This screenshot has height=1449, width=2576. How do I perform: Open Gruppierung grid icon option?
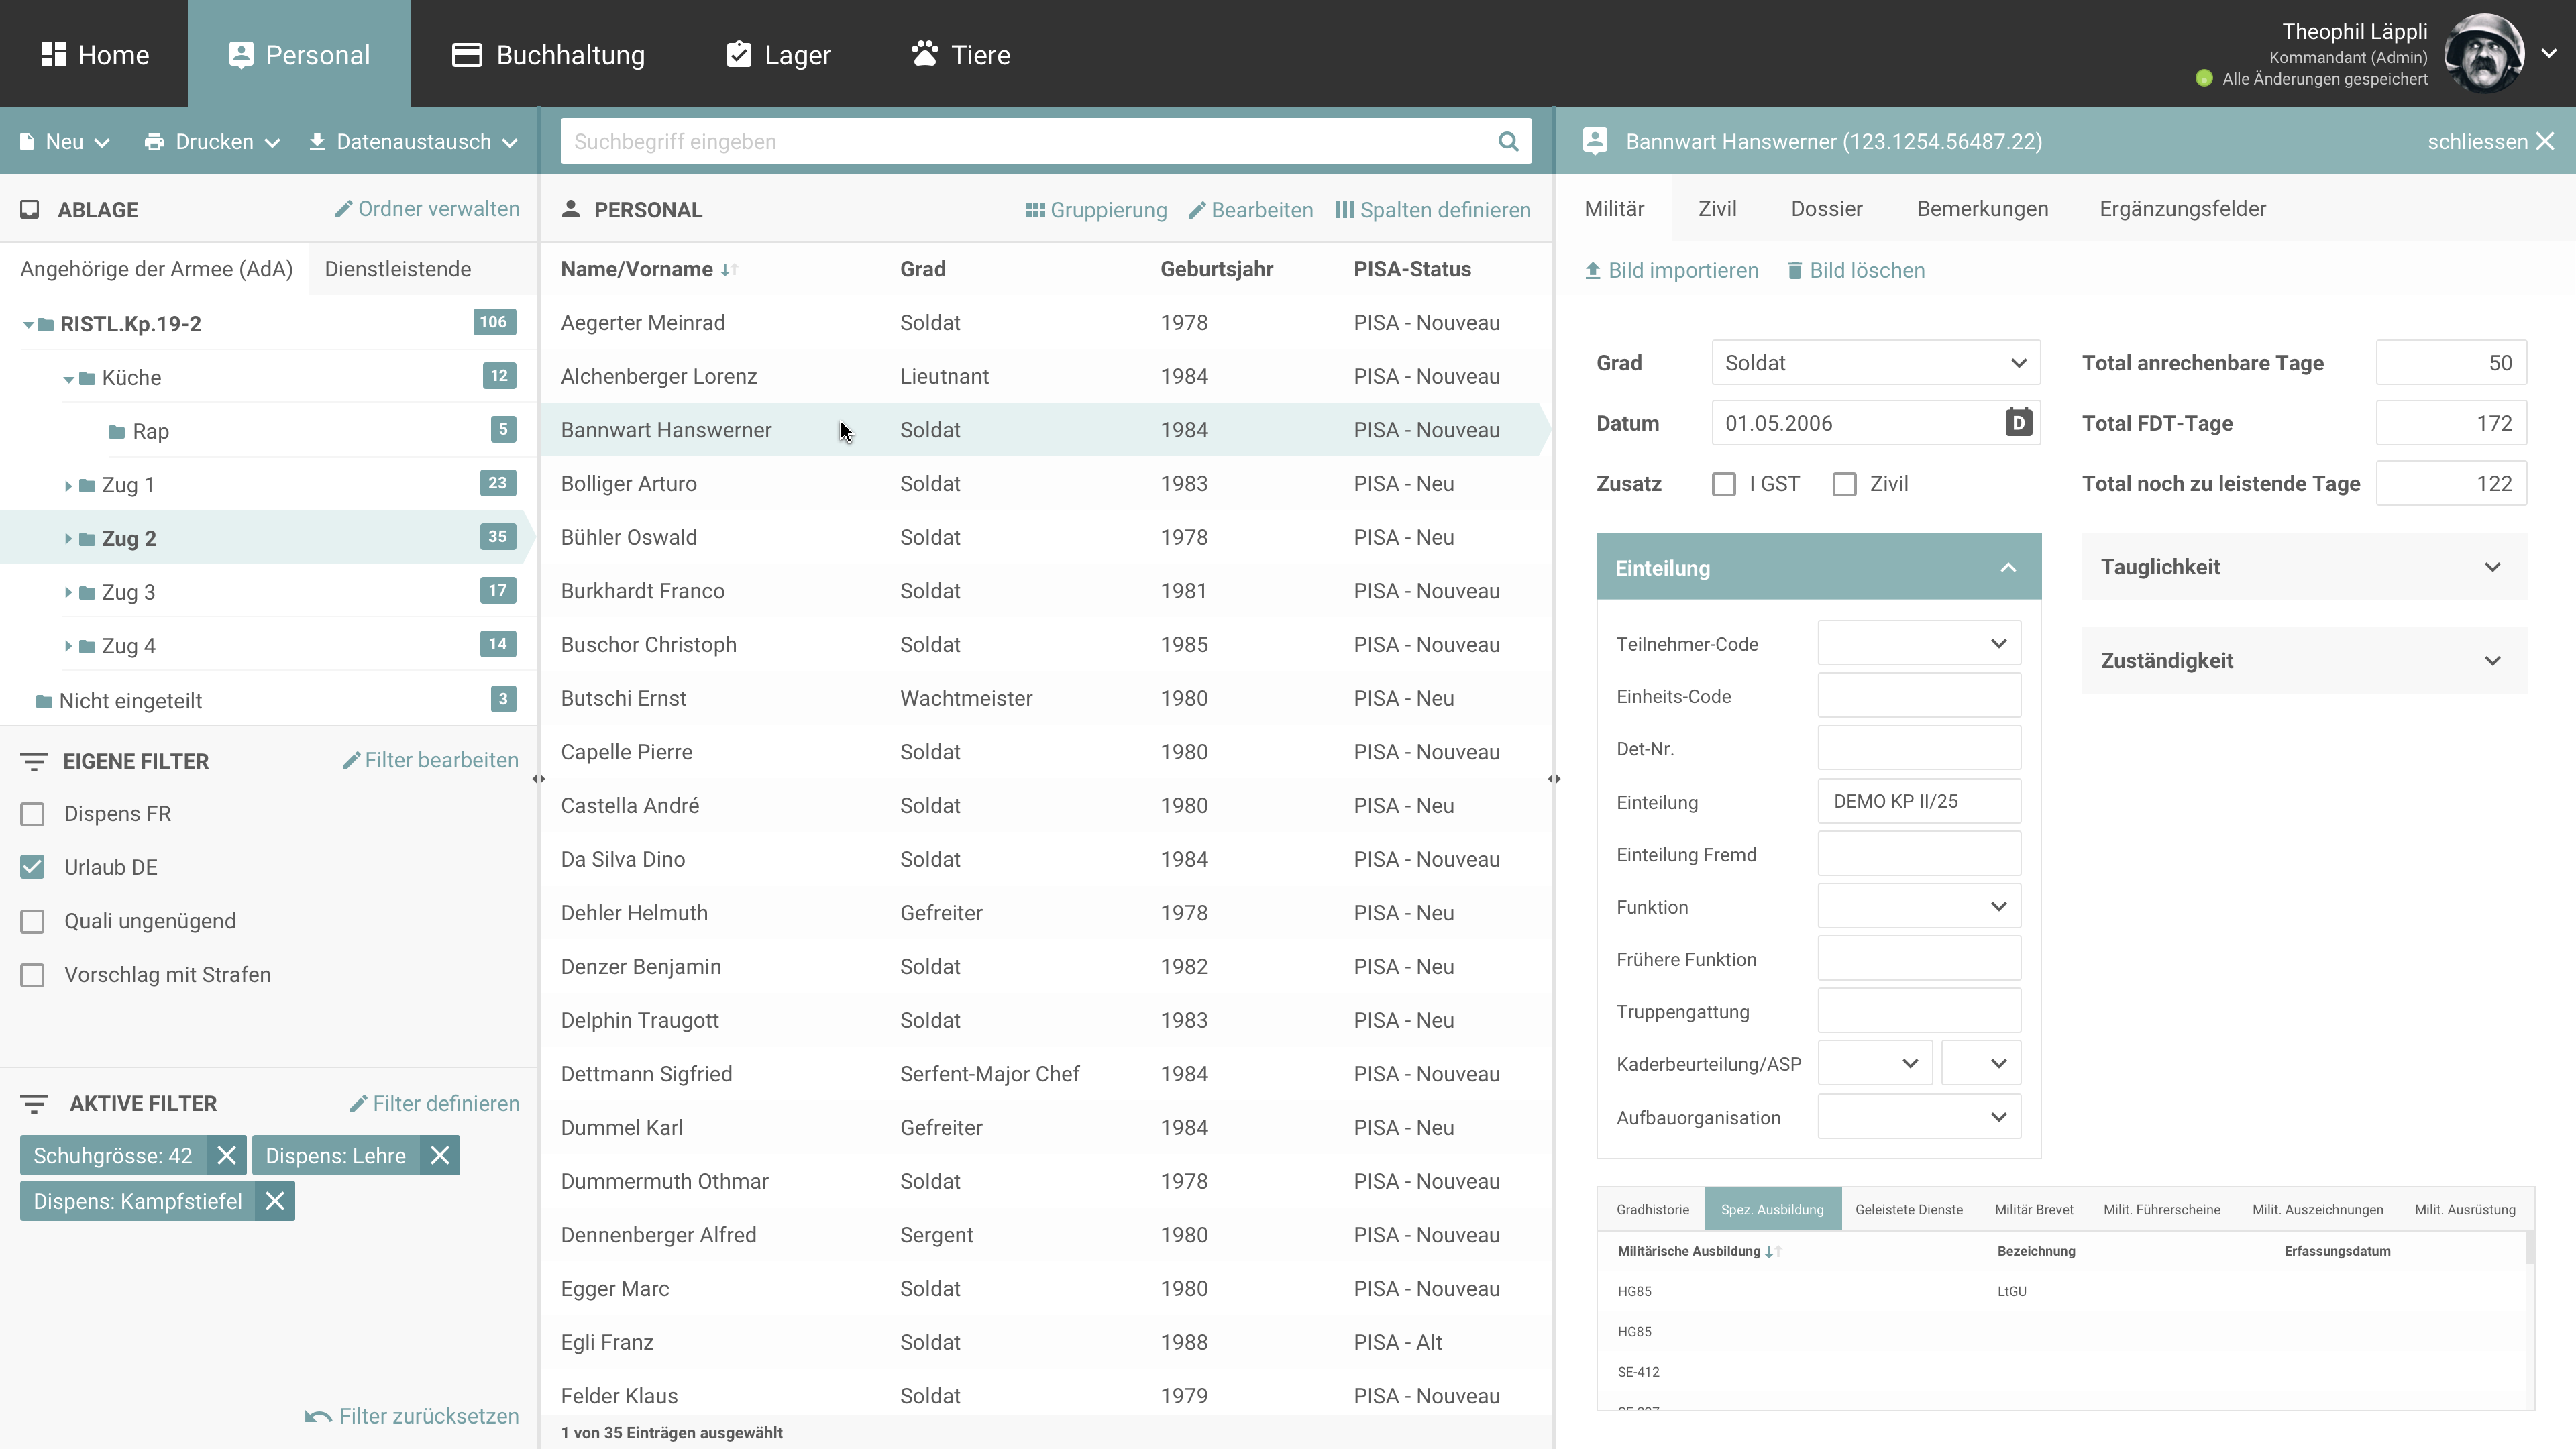1035,210
